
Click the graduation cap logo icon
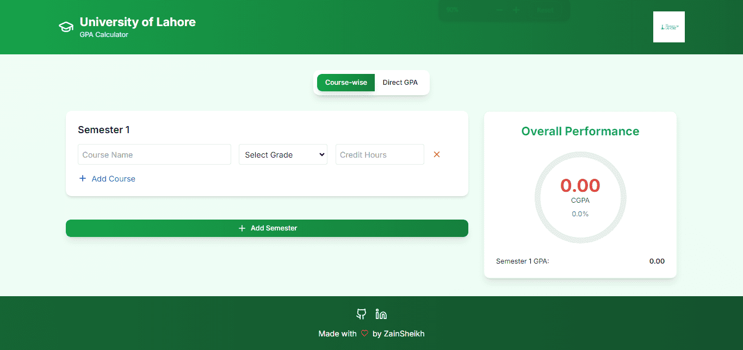pos(66,27)
